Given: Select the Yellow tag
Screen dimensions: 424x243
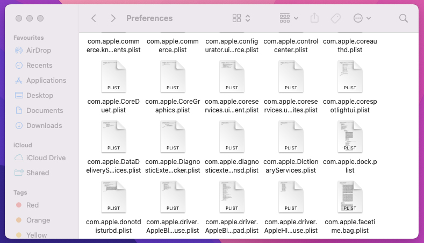Looking at the screenshot, I should pos(31,235).
